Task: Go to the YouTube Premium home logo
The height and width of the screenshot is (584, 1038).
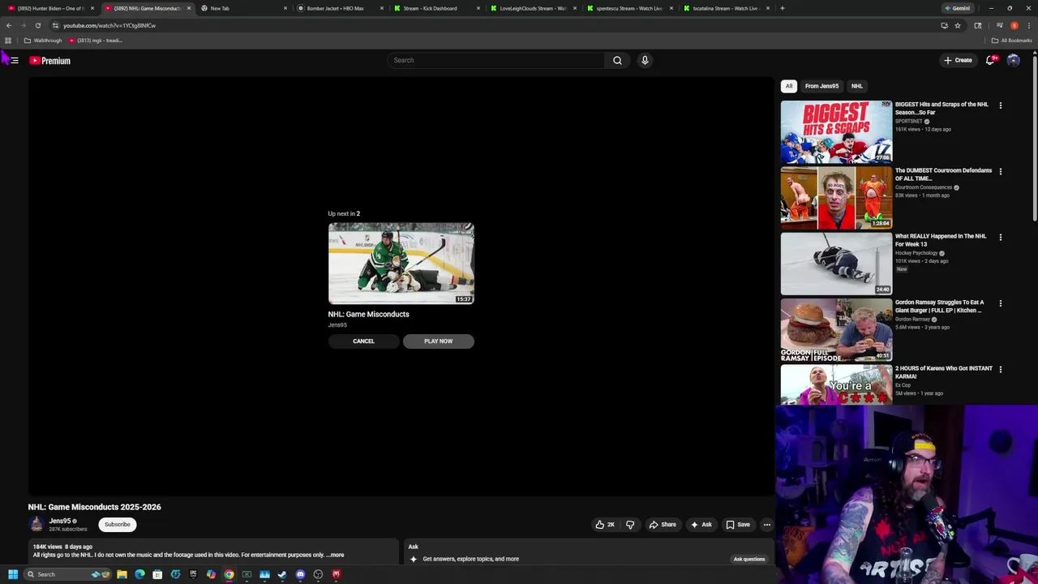Action: pos(50,61)
